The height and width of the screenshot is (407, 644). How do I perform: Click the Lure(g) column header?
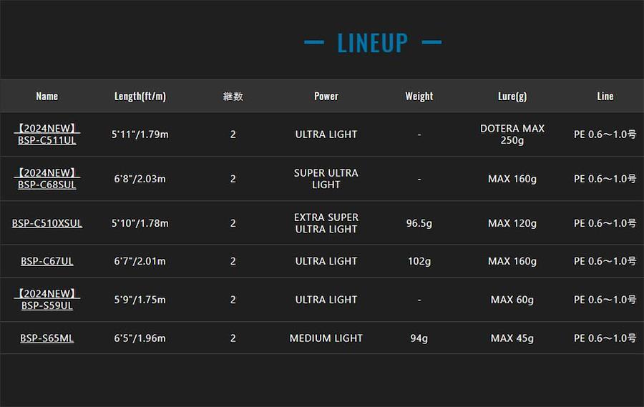[x=512, y=96]
